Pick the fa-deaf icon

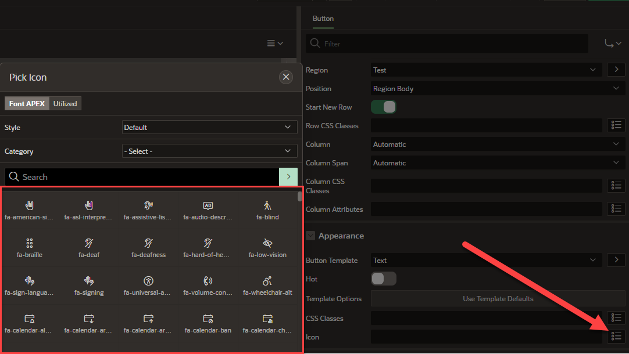[x=89, y=248]
